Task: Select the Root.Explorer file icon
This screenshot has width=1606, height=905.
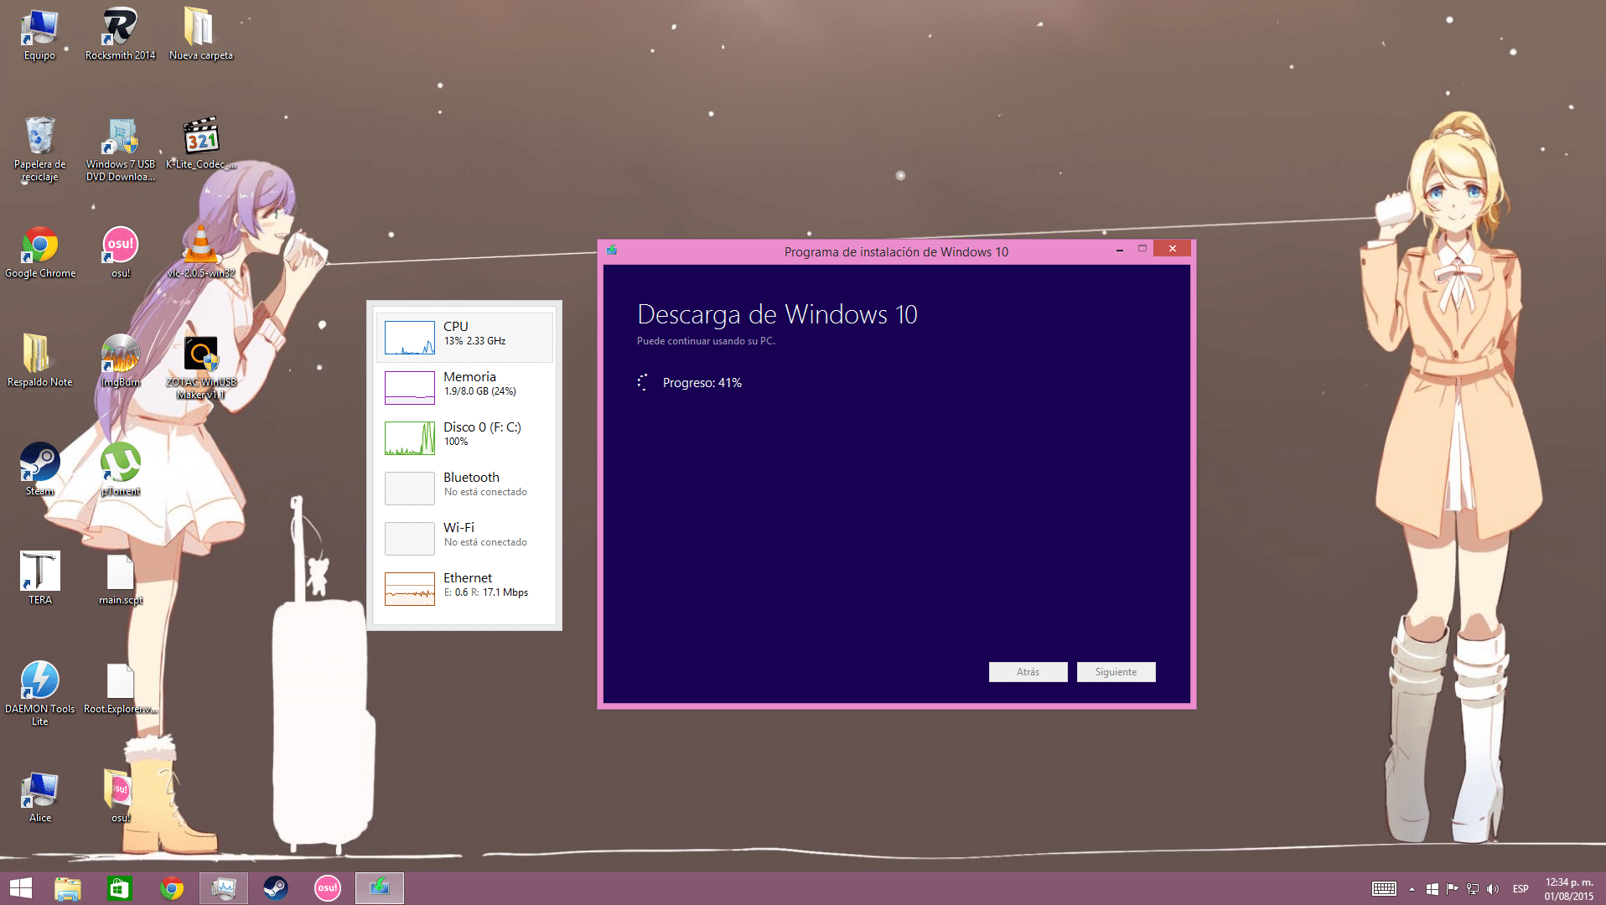Action: (x=120, y=688)
